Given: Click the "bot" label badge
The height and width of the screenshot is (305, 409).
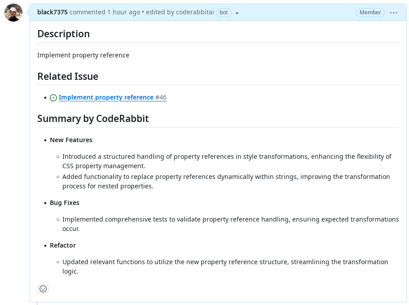Looking at the screenshot, I should coord(224,13).
